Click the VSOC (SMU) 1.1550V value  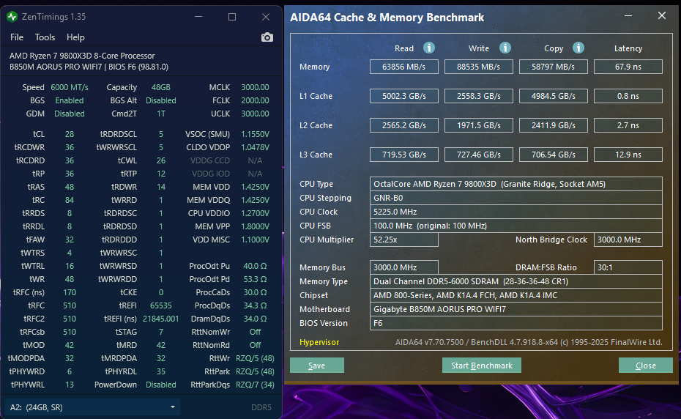[x=255, y=134]
